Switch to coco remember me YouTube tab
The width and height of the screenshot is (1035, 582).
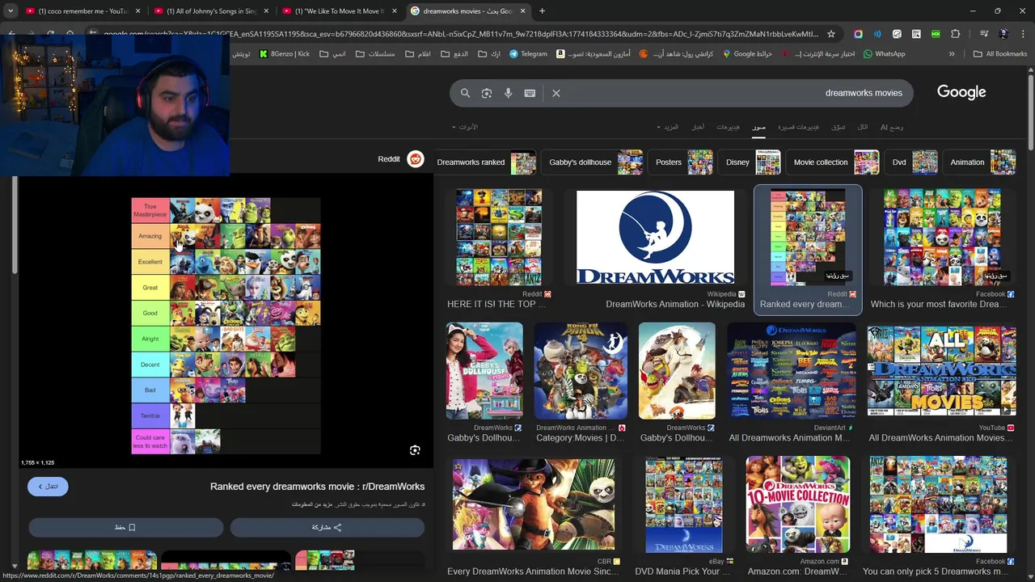(x=82, y=11)
